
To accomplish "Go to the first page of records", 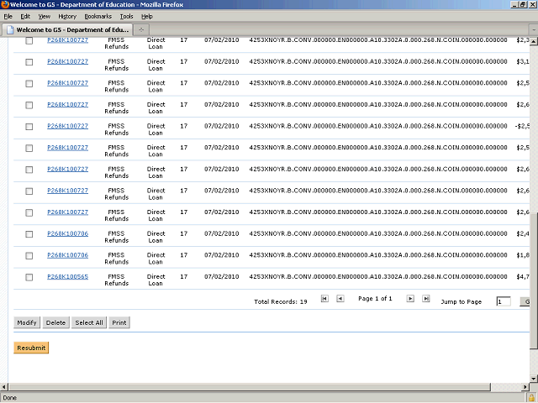I will click(324, 299).
